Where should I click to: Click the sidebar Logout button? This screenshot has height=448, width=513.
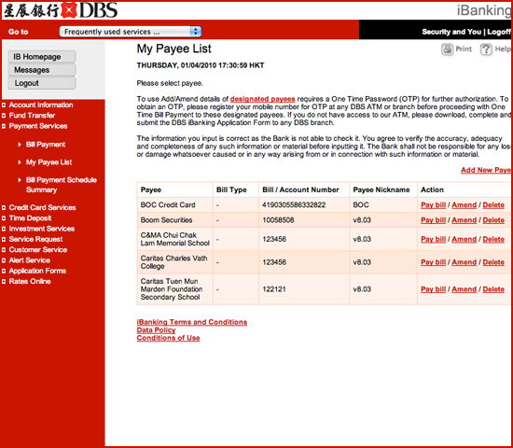pyautogui.click(x=42, y=83)
